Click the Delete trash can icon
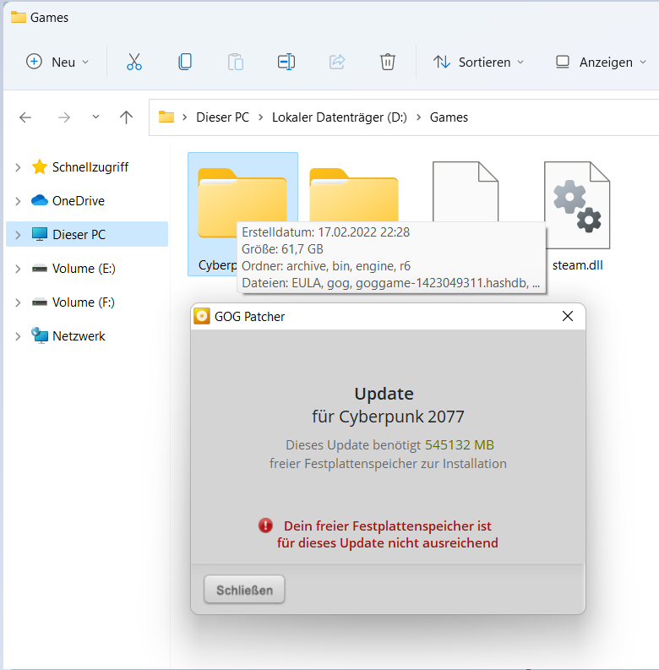The width and height of the screenshot is (659, 670). (388, 62)
